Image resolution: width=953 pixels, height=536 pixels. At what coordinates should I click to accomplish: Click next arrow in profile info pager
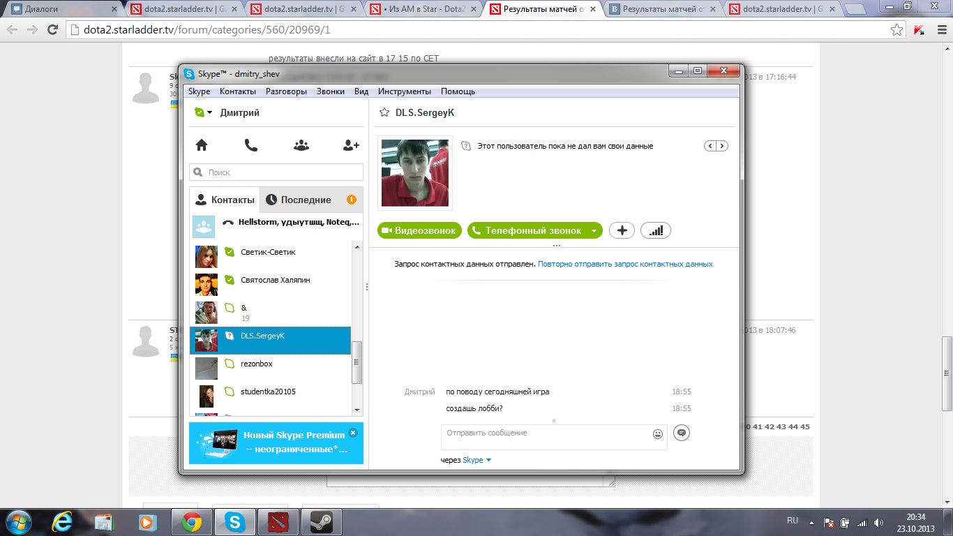pyautogui.click(x=722, y=146)
